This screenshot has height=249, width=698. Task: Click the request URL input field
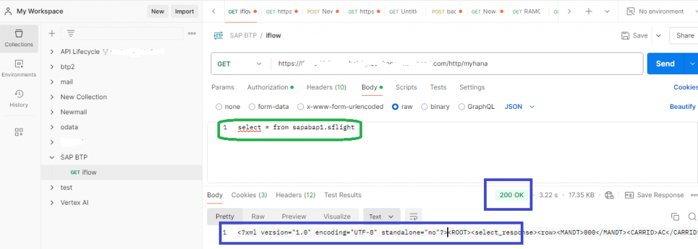[457, 63]
